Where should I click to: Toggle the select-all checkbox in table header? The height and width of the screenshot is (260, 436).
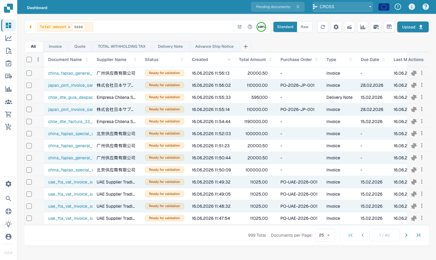[29, 60]
